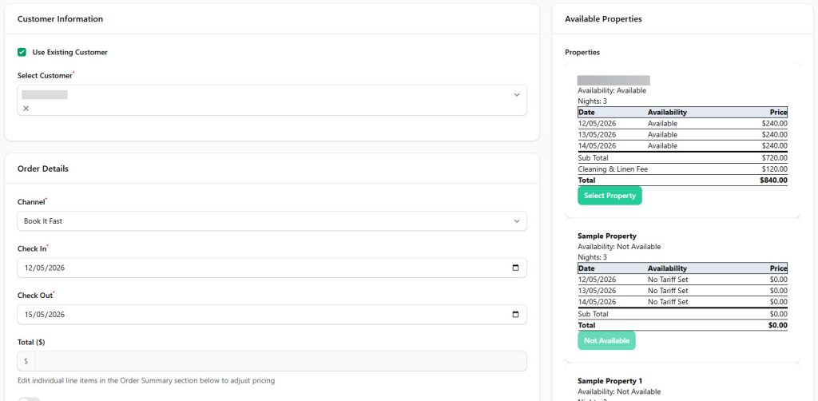Screen dimensions: 818x401
Task: Focus the Total ($) input field
Action: [280, 361]
